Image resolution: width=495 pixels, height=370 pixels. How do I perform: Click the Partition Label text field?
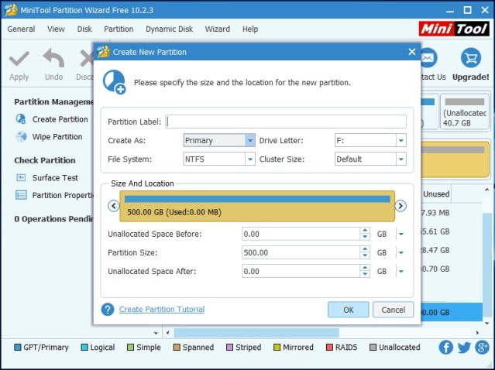(286, 122)
